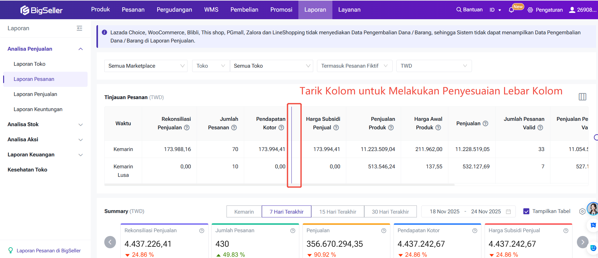
Task: Open the Pergudangan menu
Action: click(x=174, y=10)
